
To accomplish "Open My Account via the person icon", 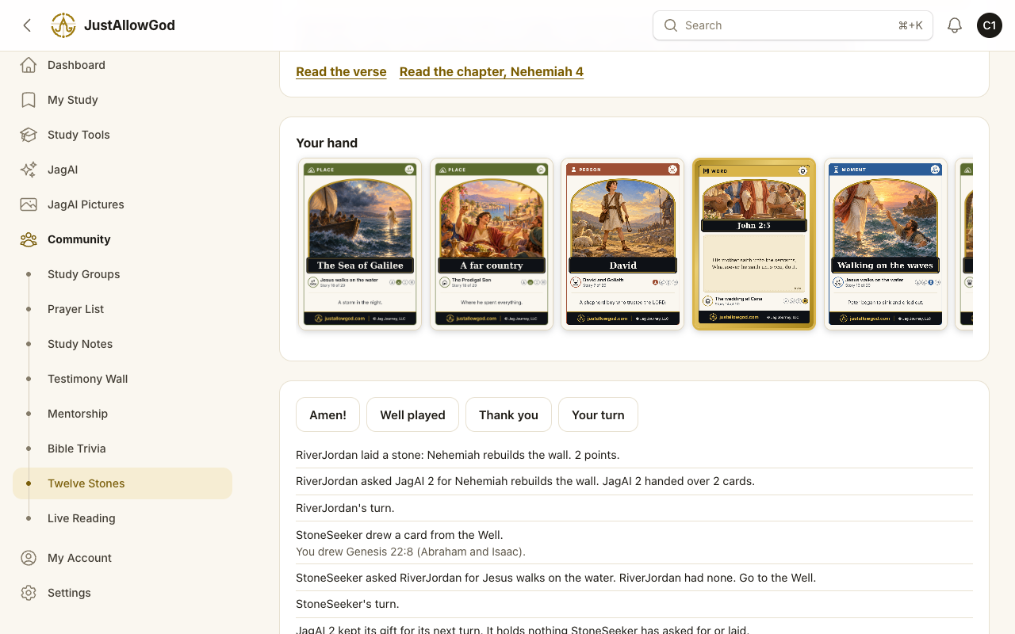I will pyautogui.click(x=29, y=558).
